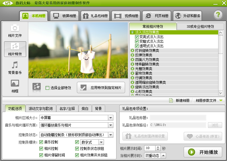Open 视频相册 film strip icon tab

pos(118,16)
